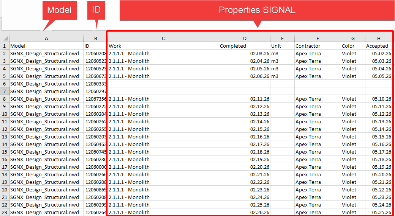Select ID cell 12060333

(95, 84)
